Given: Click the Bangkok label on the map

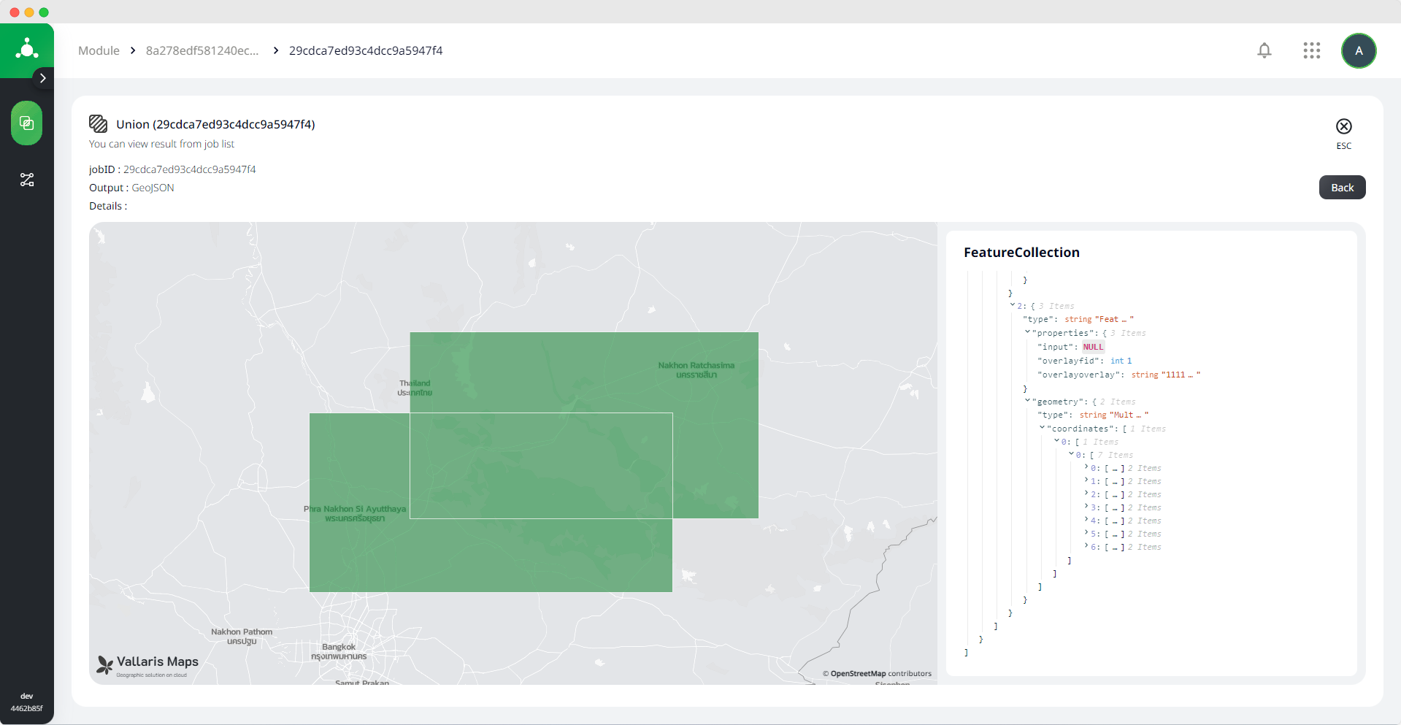Looking at the screenshot, I should tap(339, 651).
